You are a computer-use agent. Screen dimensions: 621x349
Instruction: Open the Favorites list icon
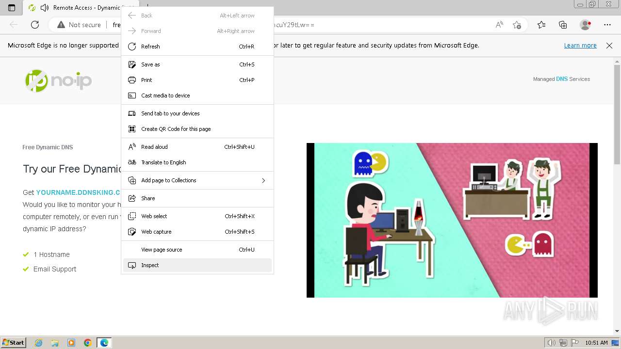click(541, 25)
